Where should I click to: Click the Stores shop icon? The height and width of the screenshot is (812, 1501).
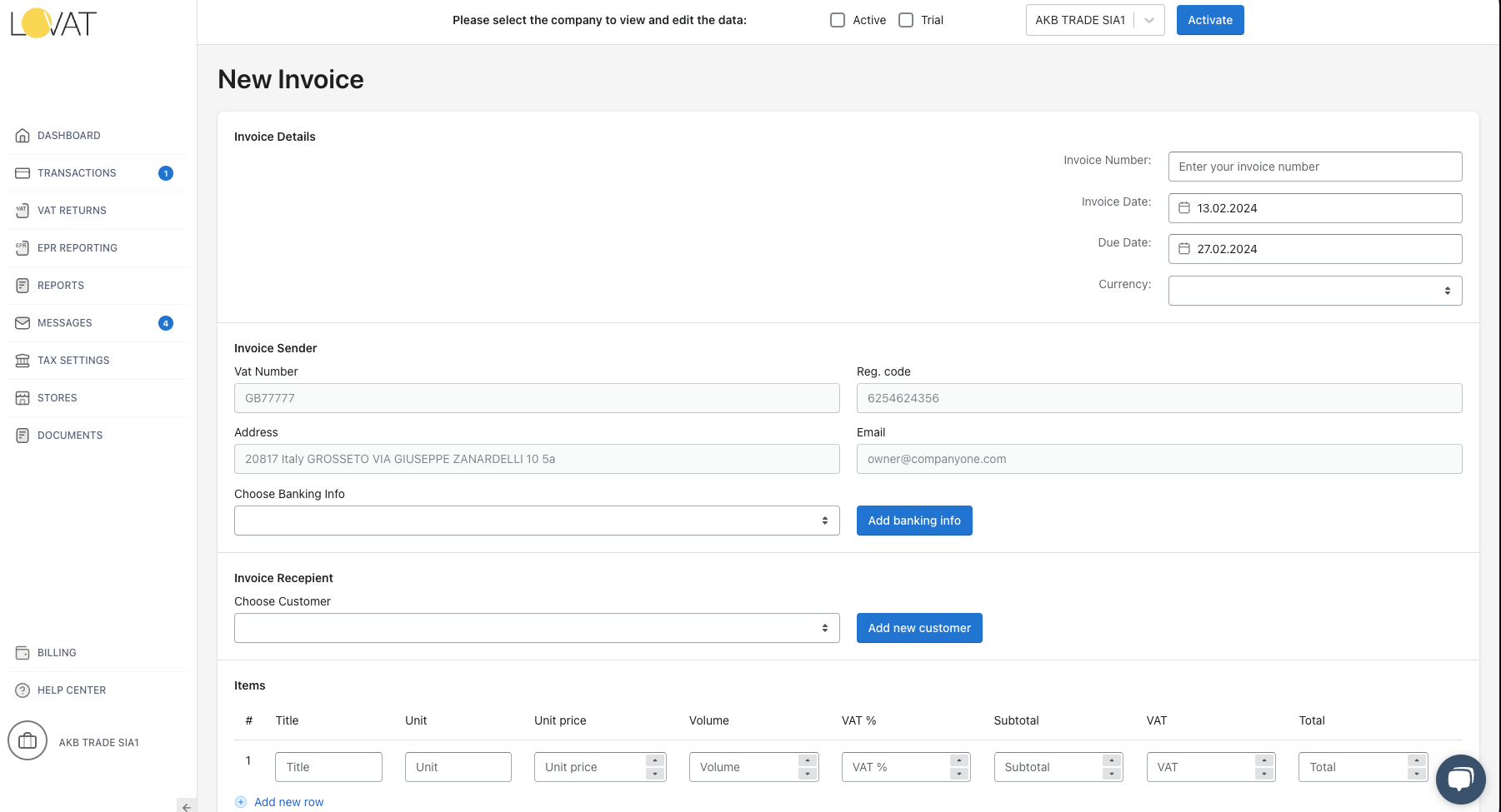[x=23, y=398]
